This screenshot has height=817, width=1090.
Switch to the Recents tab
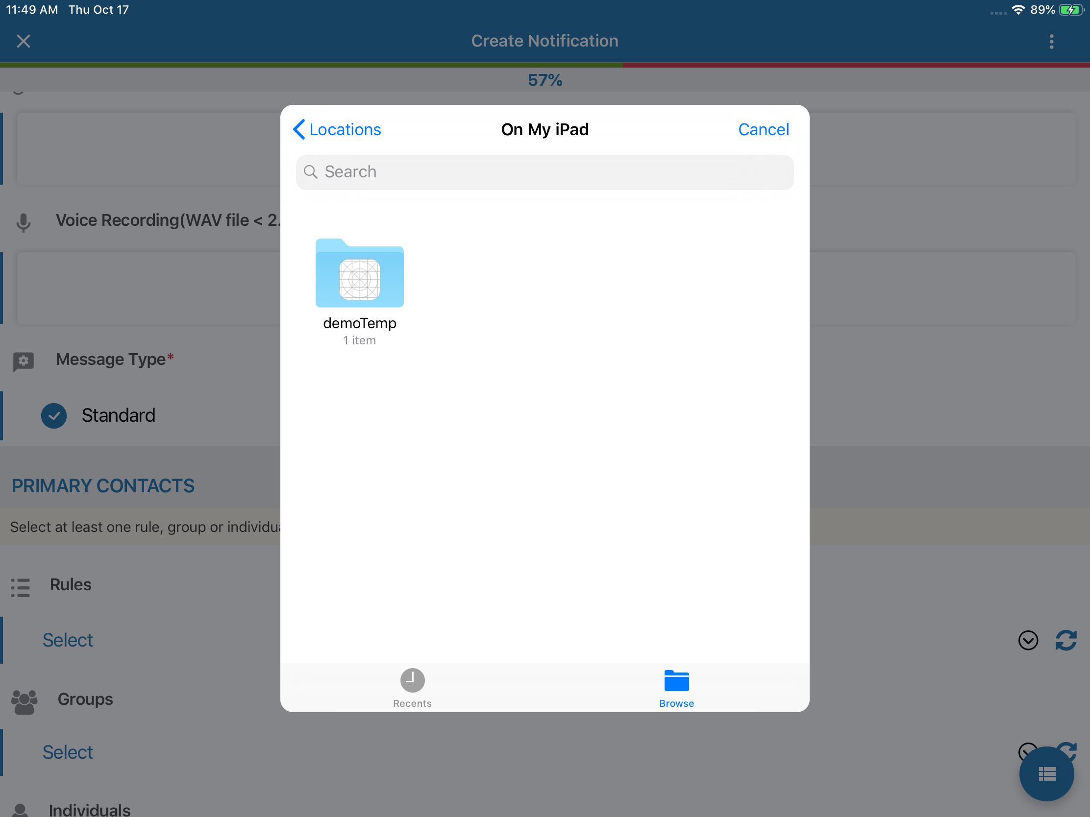click(x=413, y=689)
